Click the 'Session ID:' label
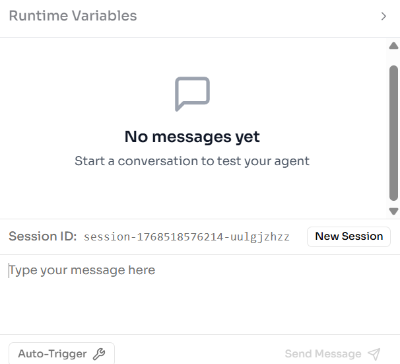The height and width of the screenshot is (364, 400). click(x=43, y=237)
